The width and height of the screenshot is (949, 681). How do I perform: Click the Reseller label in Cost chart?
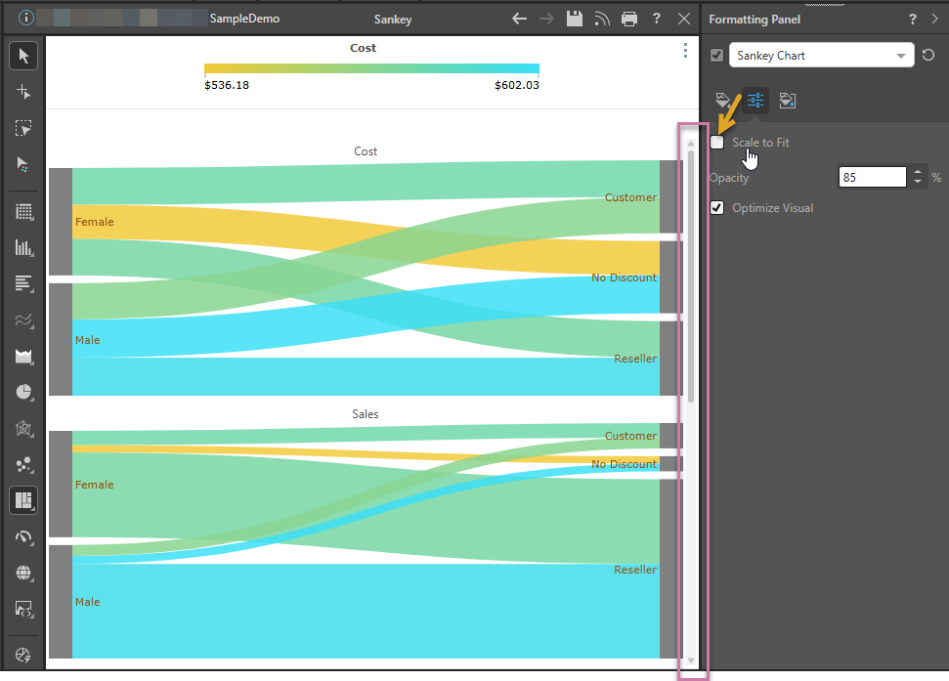(635, 359)
